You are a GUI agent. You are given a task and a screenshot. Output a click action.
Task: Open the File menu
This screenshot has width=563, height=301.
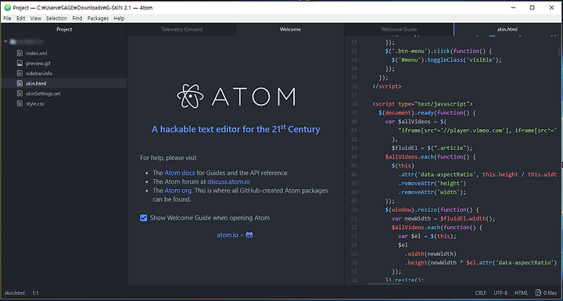pos(7,18)
